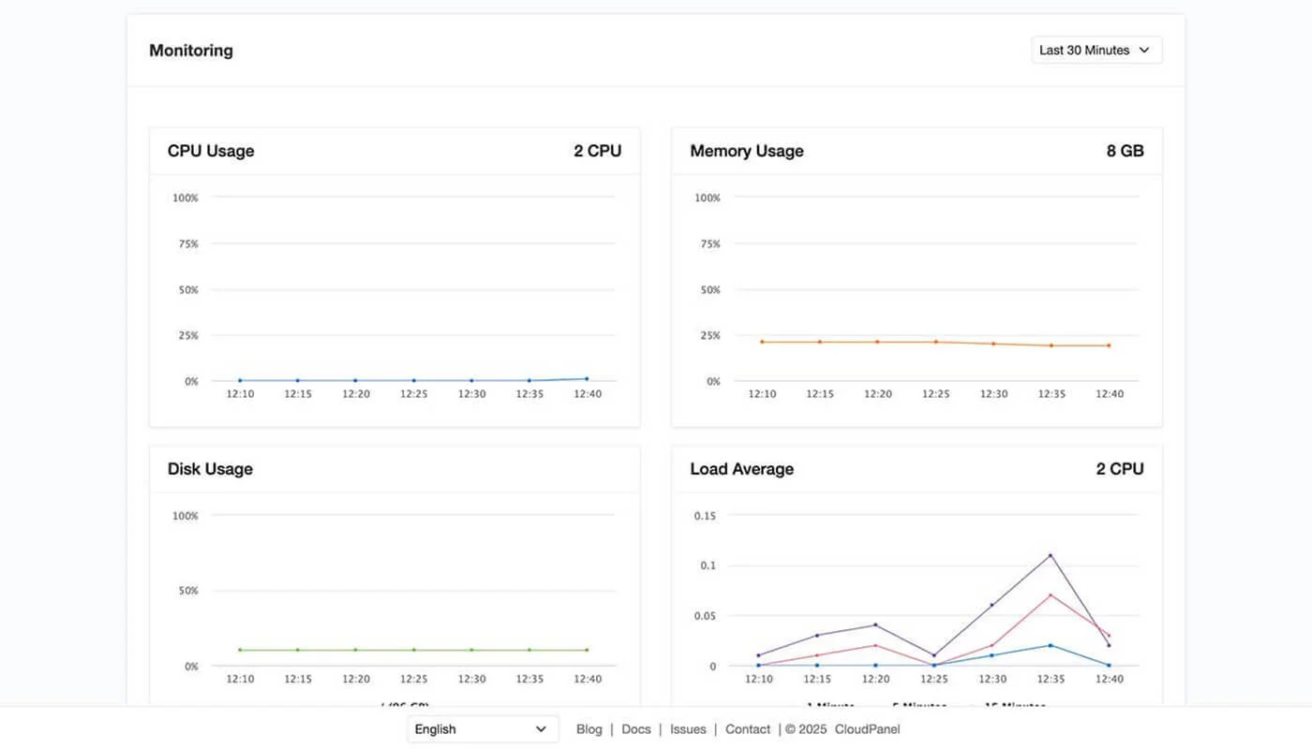Screen dimensions: 1312x749
Task: Click the Memory Usage chart title
Action: (x=746, y=151)
